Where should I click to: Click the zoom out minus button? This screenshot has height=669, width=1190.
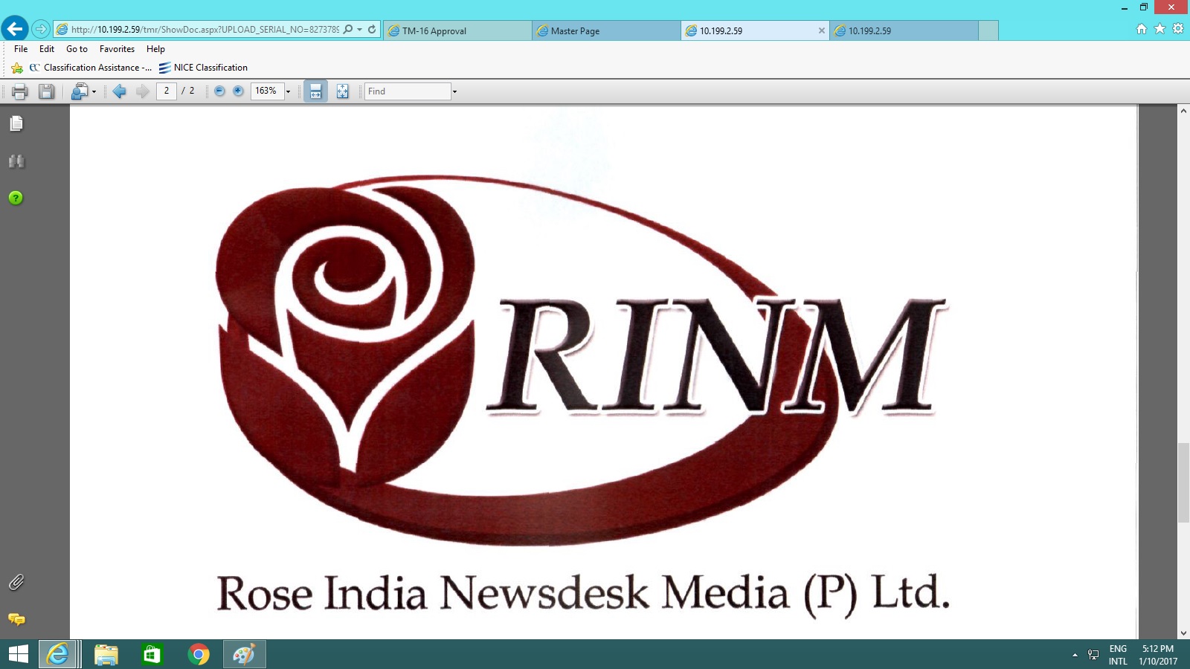pyautogui.click(x=219, y=91)
